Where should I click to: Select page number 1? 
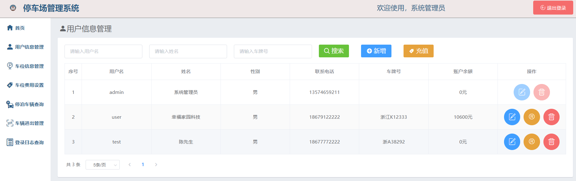click(143, 165)
